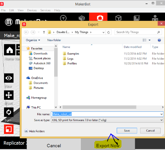The width and height of the screenshot is (165, 150).
Task: Select the Move arrows tool
Action: pos(9,95)
